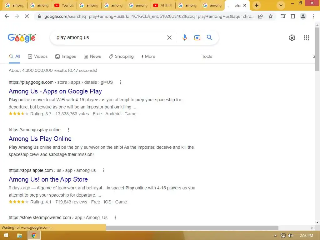
Task: Open the media control icon in toolbar
Action: [283, 16]
